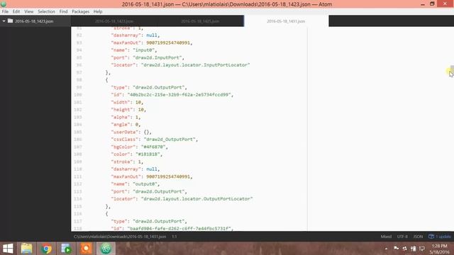Change JSON grammar in status bar
This screenshot has width=454, height=255.
(418, 237)
